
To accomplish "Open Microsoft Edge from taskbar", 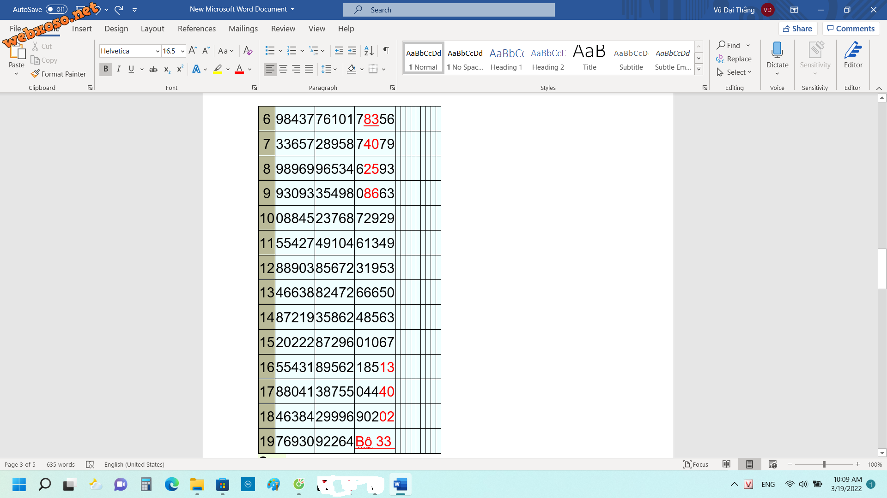I will (171, 484).
